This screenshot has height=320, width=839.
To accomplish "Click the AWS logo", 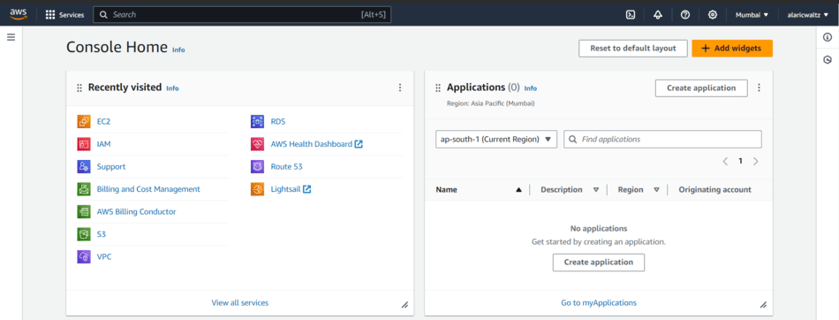I will pos(19,14).
